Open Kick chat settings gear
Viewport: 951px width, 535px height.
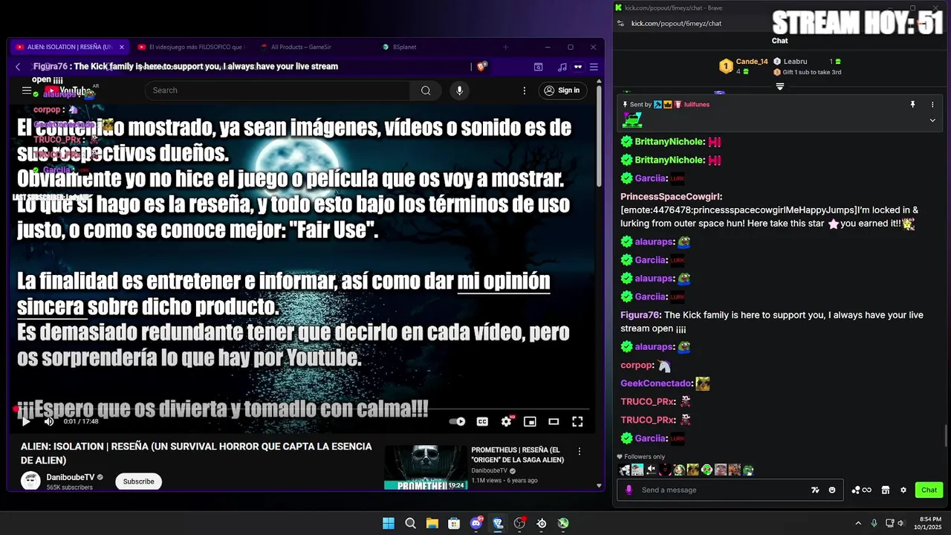pyautogui.click(x=903, y=490)
